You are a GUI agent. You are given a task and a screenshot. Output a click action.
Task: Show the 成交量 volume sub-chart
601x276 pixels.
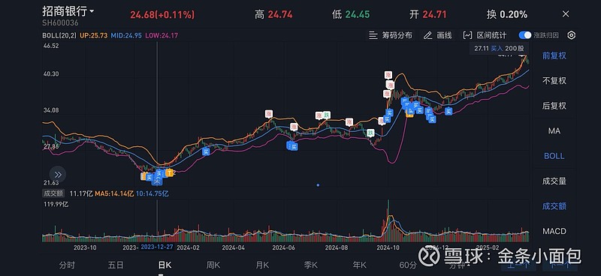[554, 181]
